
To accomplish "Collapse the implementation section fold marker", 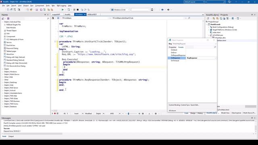I will click(x=58, y=31).
